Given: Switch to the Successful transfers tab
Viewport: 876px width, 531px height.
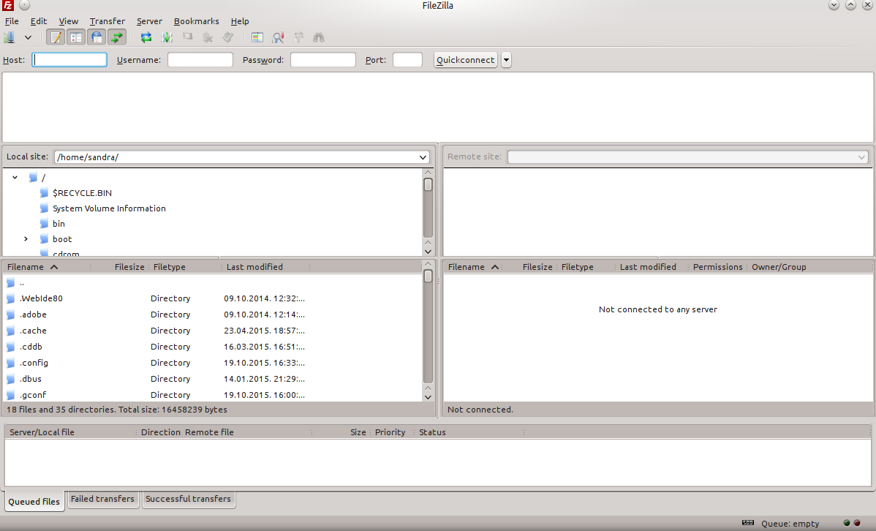Looking at the screenshot, I should [188, 499].
